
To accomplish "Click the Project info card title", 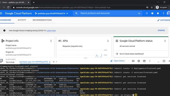I will 12,41.
